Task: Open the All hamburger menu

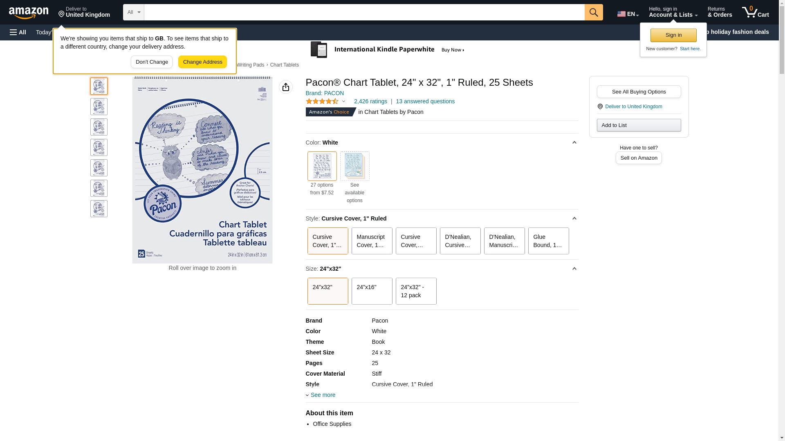Action: pos(18,32)
